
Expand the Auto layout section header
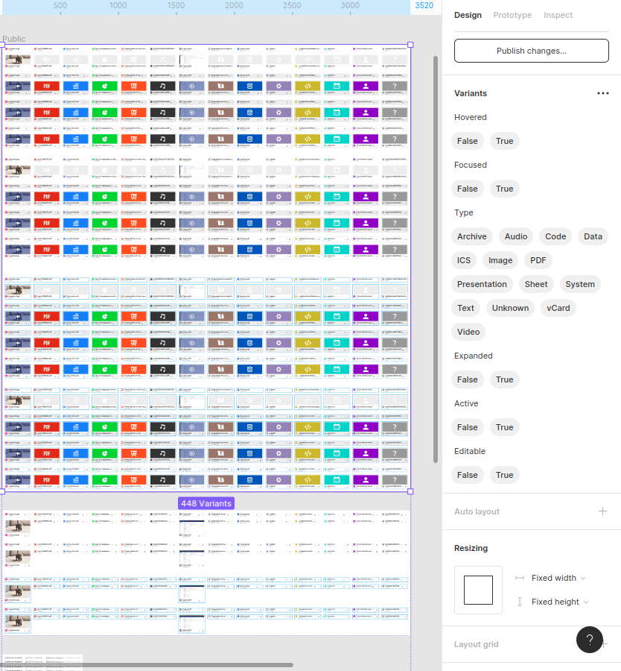pos(477,511)
